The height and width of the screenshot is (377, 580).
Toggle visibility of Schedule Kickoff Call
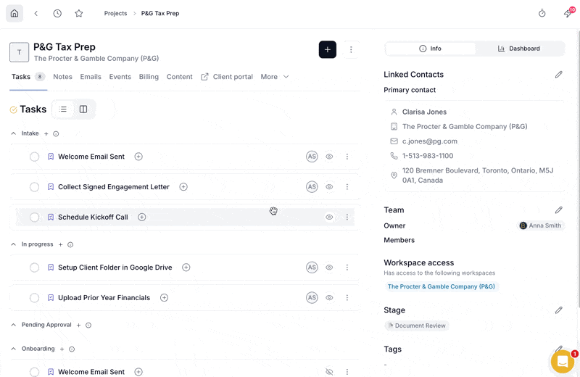click(x=329, y=217)
